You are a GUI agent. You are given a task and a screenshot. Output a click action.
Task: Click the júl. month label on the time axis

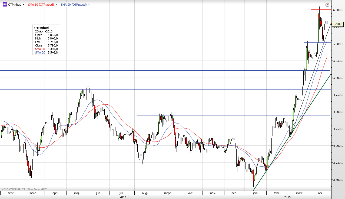tap(121, 193)
